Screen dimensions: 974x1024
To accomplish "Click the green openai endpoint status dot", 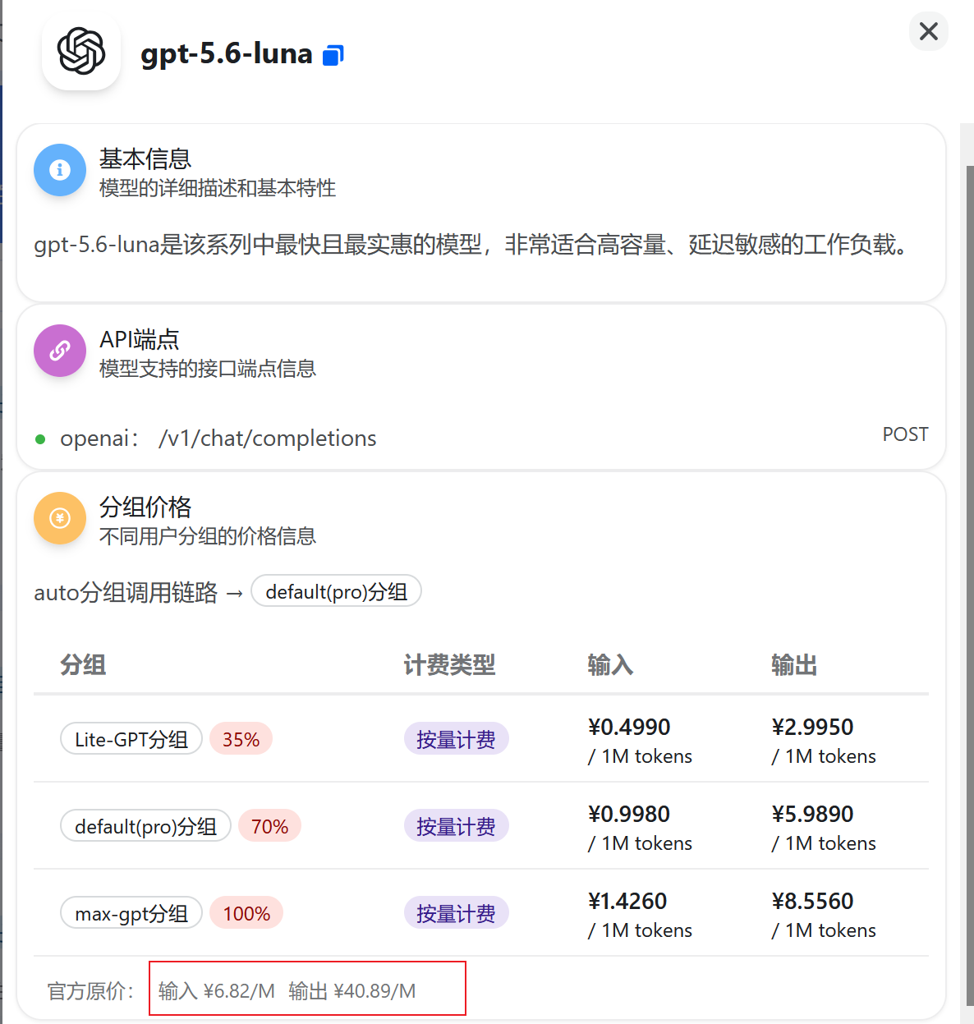I will click(x=40, y=439).
